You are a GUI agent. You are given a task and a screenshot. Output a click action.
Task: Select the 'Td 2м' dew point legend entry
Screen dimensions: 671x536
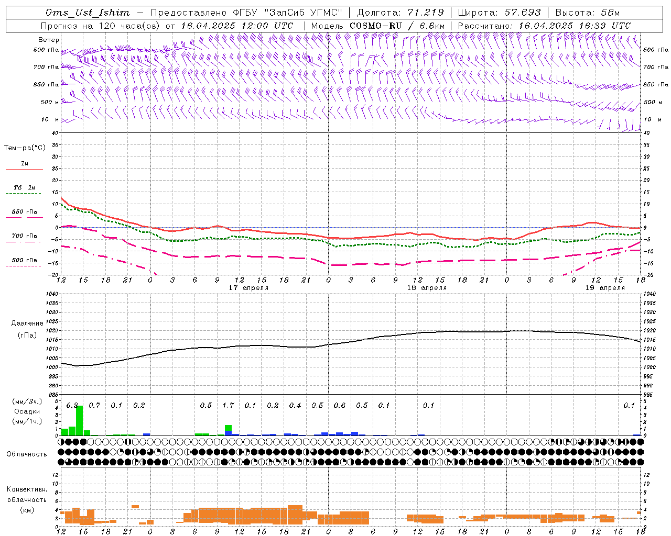(x=25, y=187)
